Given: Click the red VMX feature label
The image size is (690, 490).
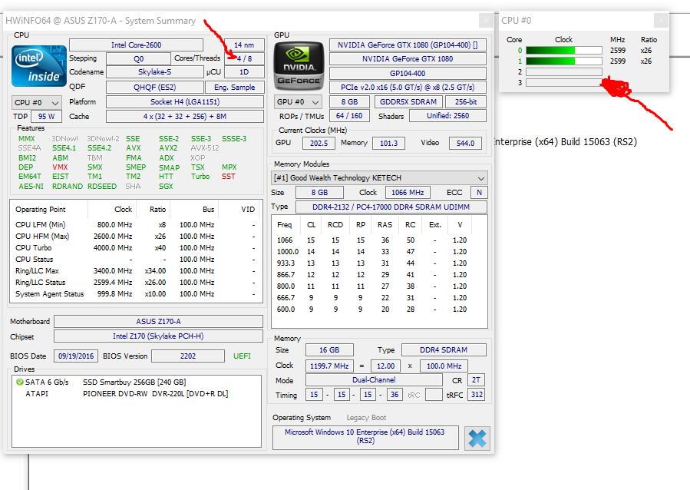Looking at the screenshot, I should click(60, 167).
